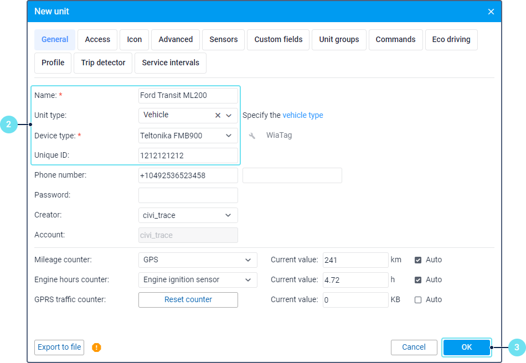Uncheck Auto for mileage counter
This screenshot has width=526, height=363.
[x=418, y=260]
